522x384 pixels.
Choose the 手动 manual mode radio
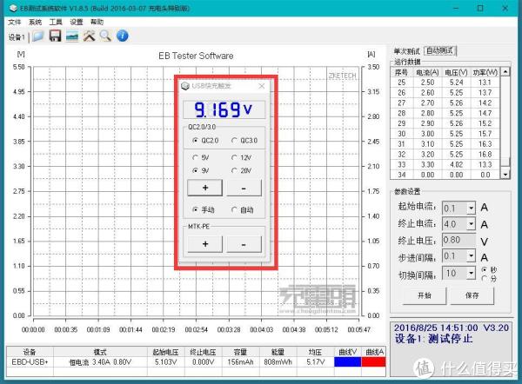pos(196,209)
